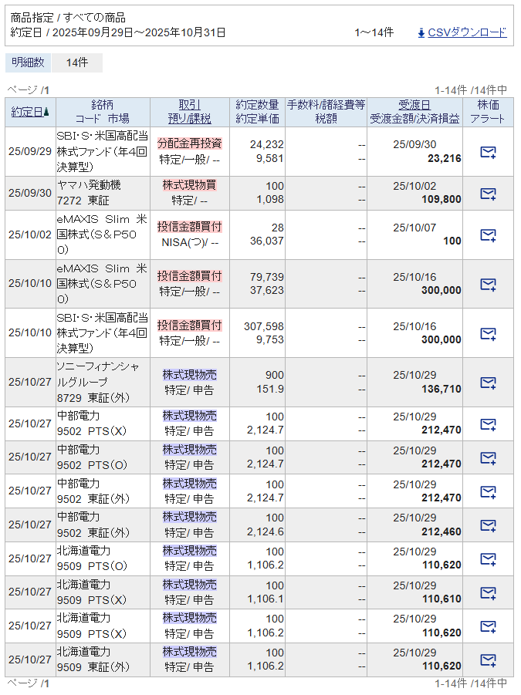Sort by the 受渡日 column header
Image resolution: width=521 pixels, height=695 pixels.
(x=414, y=105)
